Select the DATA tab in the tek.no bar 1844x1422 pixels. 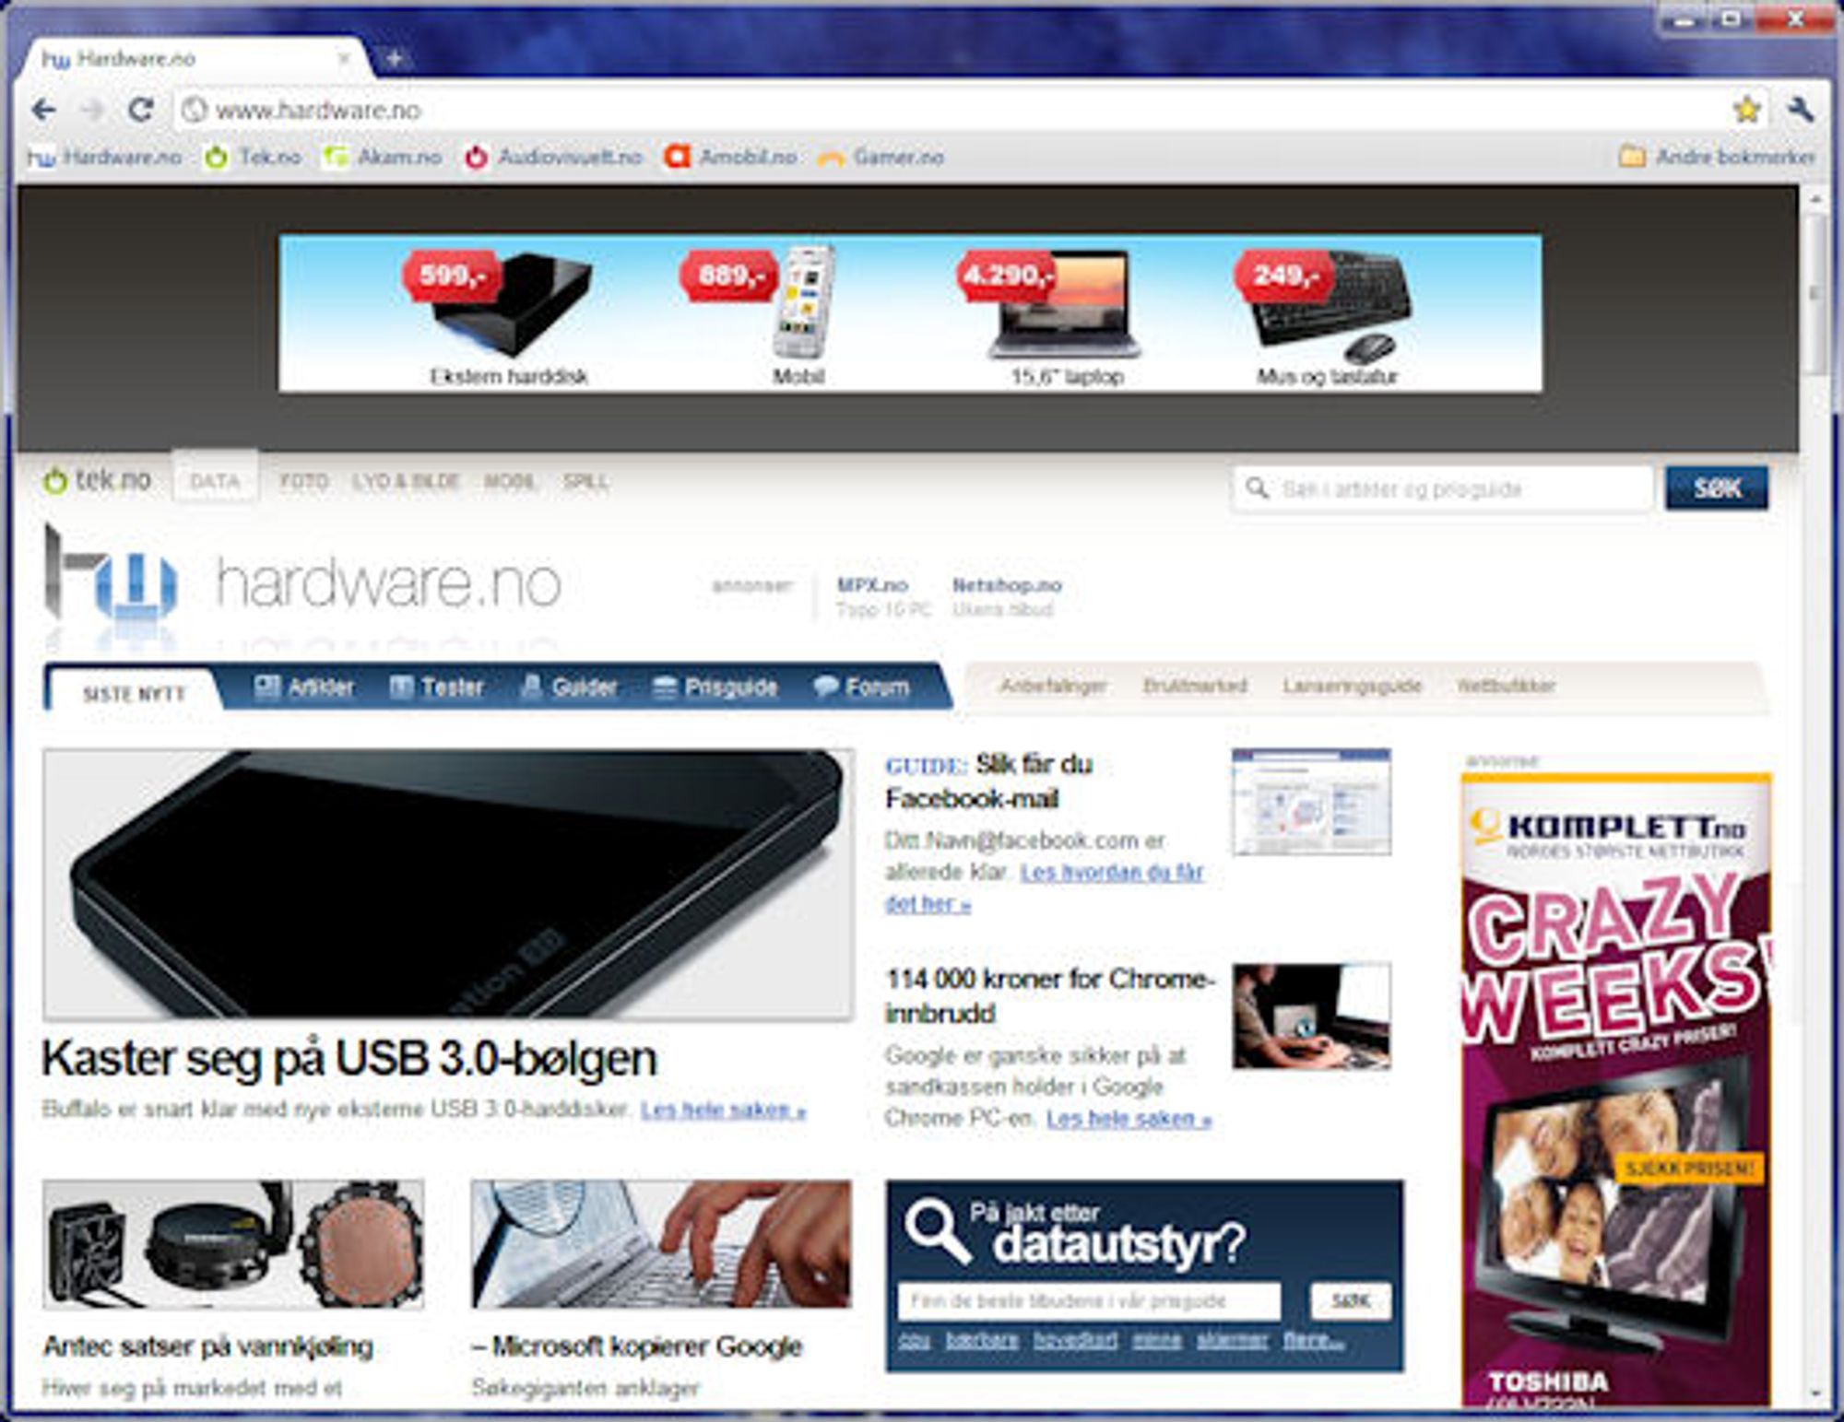coord(215,481)
